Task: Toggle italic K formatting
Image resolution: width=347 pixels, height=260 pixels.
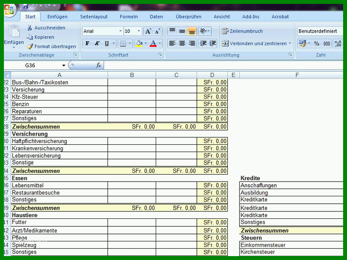Action: (97, 43)
